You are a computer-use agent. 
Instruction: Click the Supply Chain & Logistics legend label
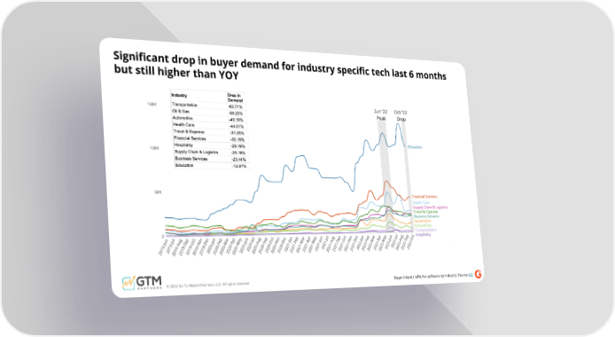coord(431,208)
